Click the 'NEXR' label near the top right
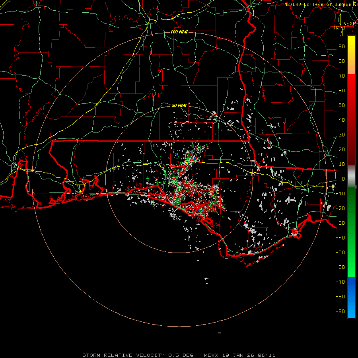358x358 pixels. (x=350, y=24)
